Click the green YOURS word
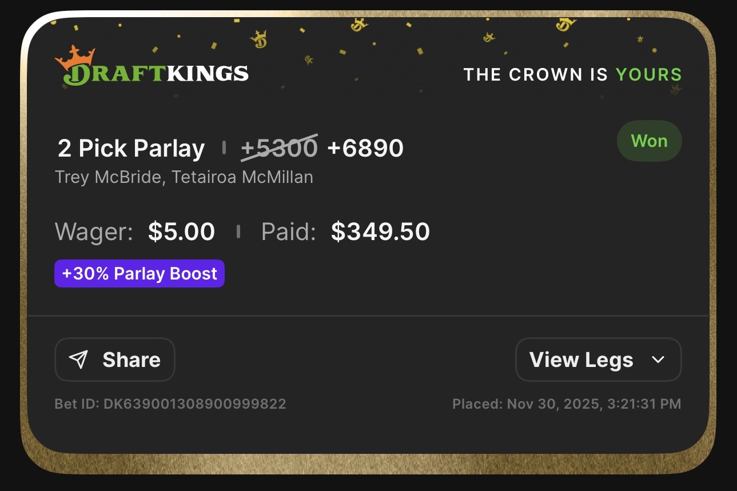This screenshot has height=491, width=737. 648,74
